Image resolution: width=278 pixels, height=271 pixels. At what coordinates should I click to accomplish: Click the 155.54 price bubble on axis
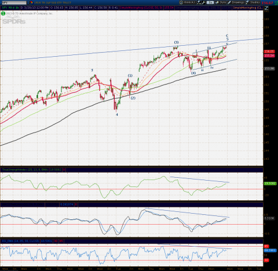tap(269, 56)
